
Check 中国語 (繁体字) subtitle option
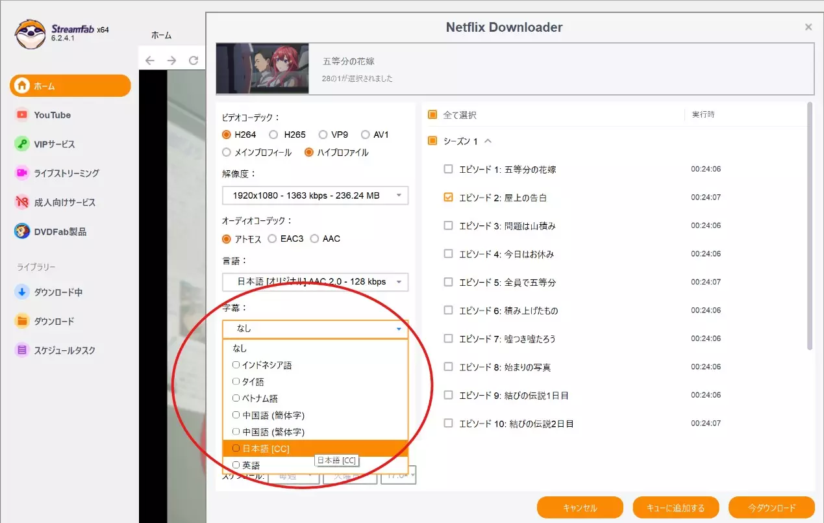(x=236, y=432)
